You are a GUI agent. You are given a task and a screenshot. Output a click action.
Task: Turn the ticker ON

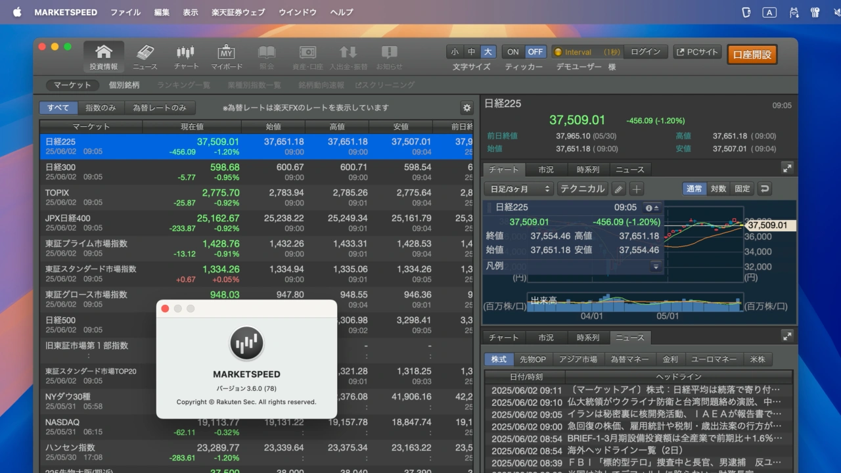click(x=513, y=52)
